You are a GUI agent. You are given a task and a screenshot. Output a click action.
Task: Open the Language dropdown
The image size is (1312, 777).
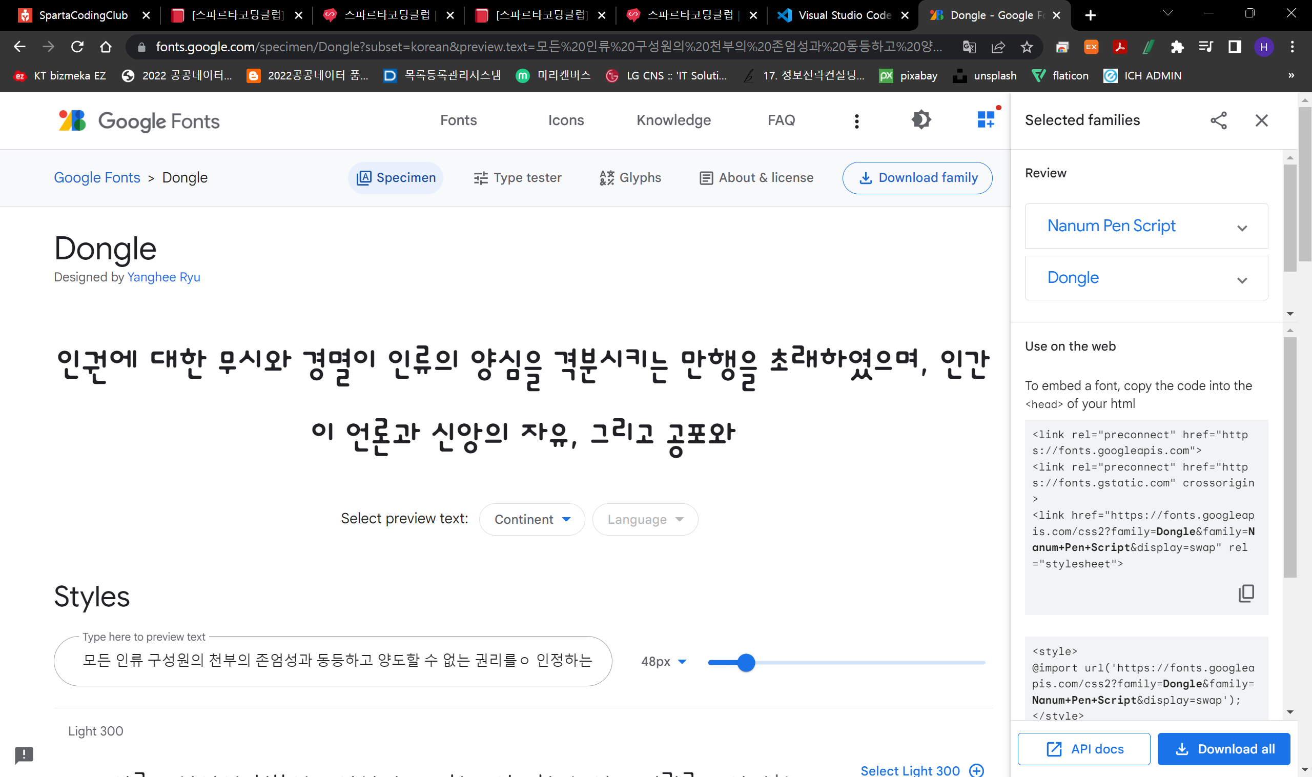[645, 519]
